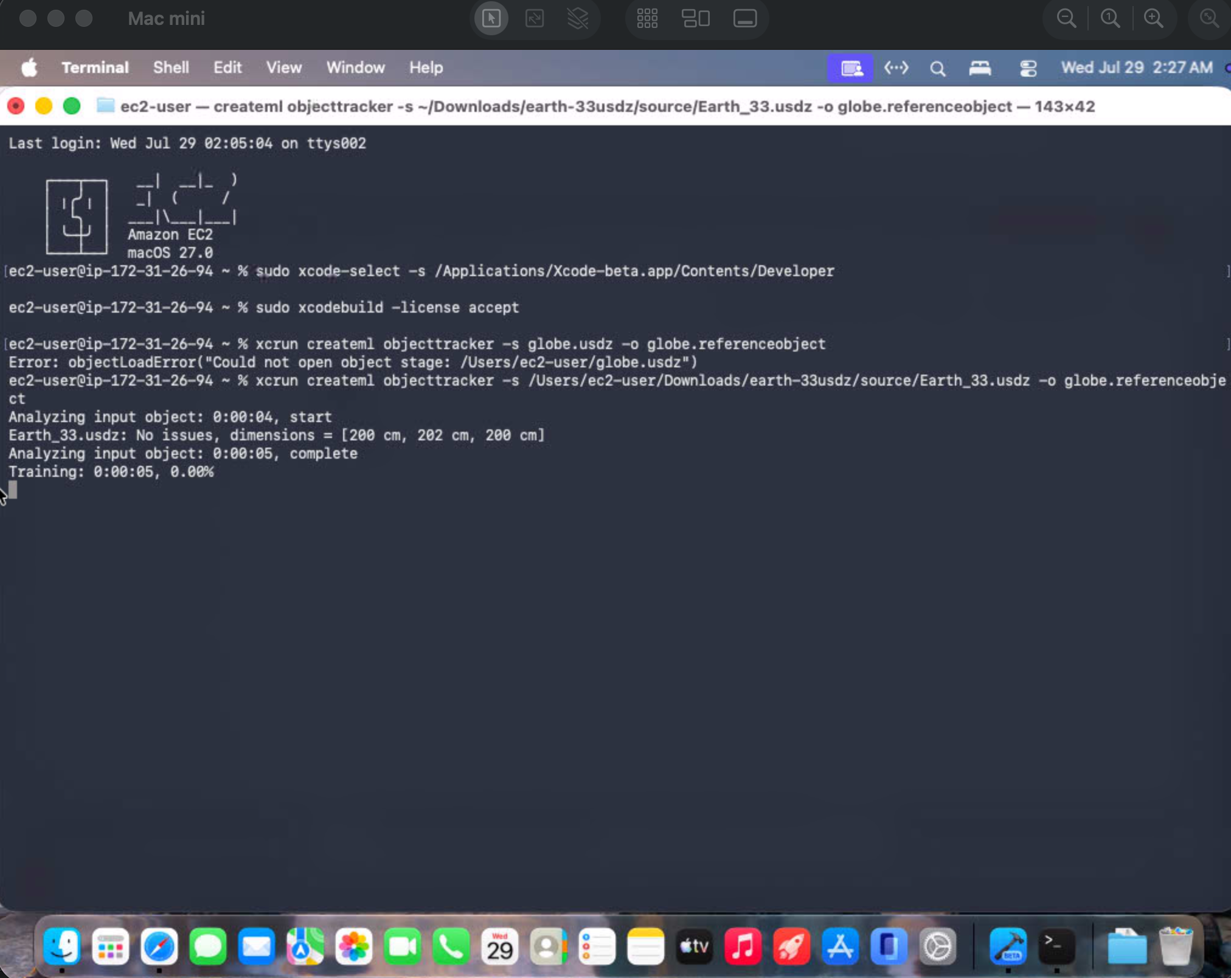Open Launchpad from the Dock
Image resolution: width=1231 pixels, height=978 pixels.
point(111,946)
